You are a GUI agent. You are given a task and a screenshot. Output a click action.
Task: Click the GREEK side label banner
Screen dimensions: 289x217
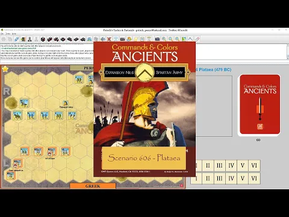click(x=93, y=186)
